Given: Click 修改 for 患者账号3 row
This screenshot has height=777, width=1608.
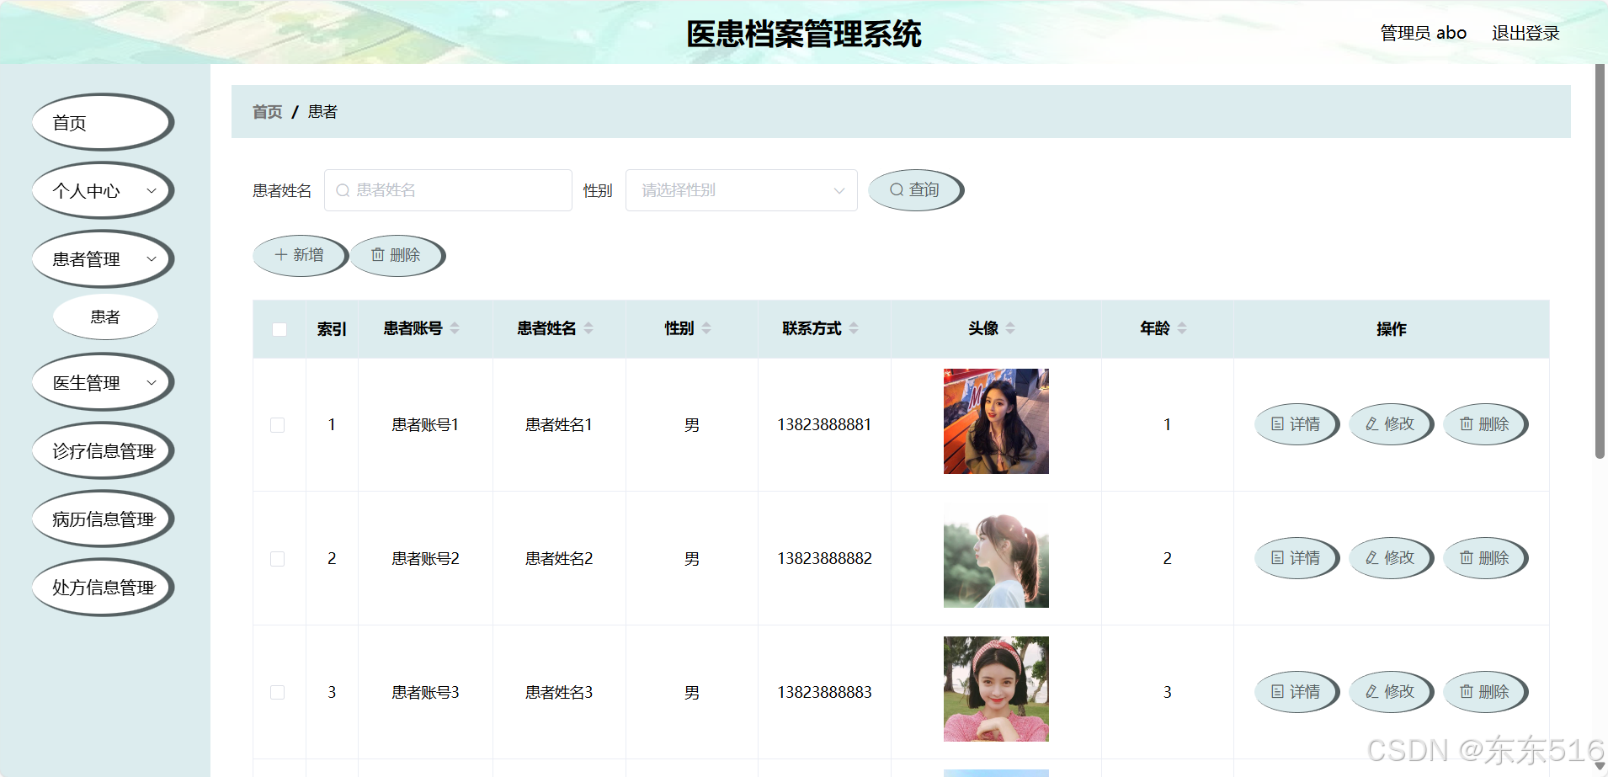Looking at the screenshot, I should pyautogui.click(x=1391, y=692).
